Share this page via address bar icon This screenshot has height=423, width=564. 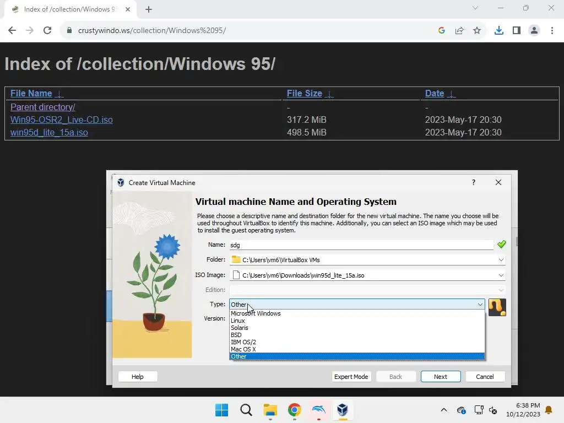[x=459, y=31]
